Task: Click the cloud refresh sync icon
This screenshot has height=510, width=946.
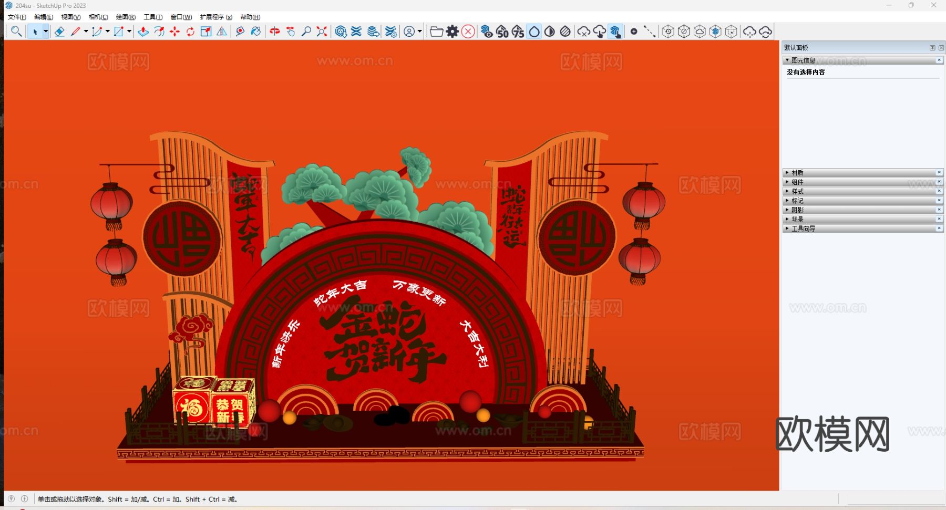Action: [766, 32]
